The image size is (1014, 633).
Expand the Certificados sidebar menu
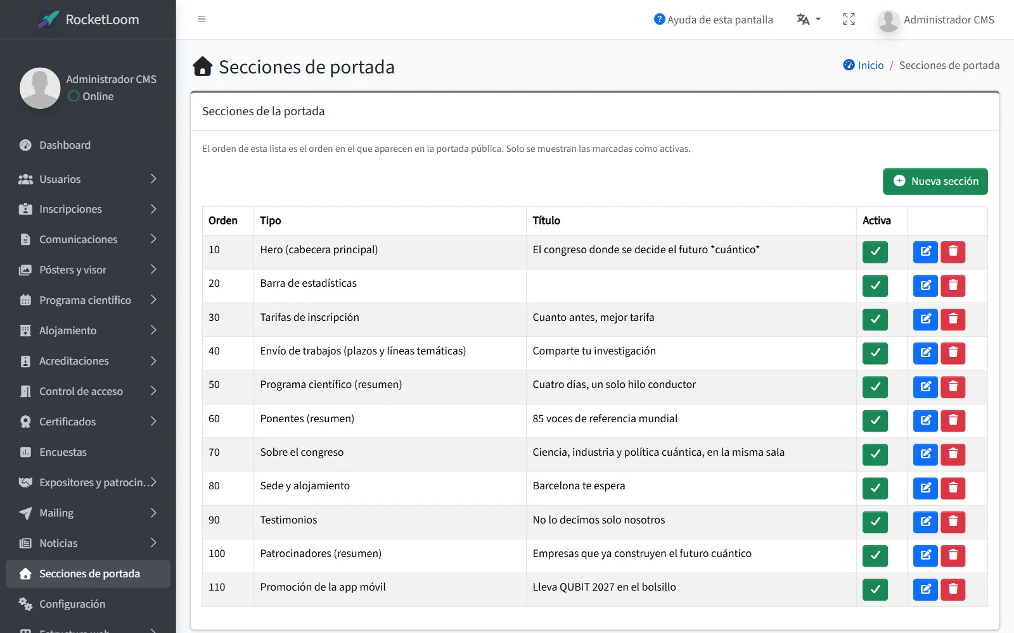pyautogui.click(x=88, y=422)
